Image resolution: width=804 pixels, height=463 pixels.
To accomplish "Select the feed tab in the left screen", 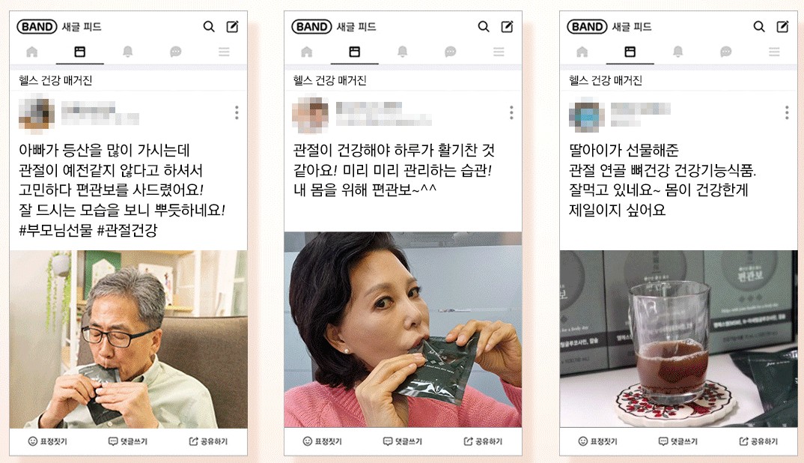I will coord(80,52).
